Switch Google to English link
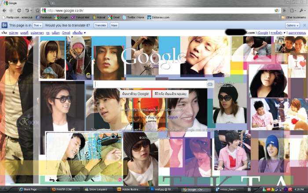308x193 pixels. tap(172, 118)
